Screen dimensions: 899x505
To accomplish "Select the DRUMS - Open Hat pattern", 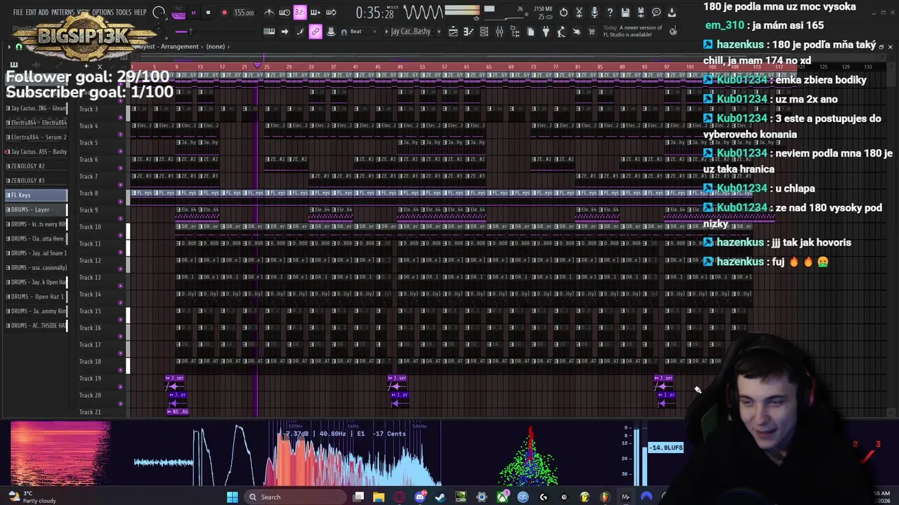I will pyautogui.click(x=37, y=296).
